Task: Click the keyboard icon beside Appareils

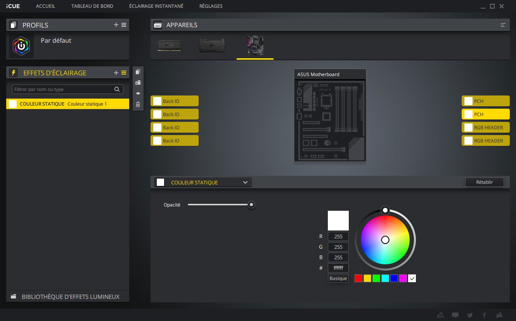Action: tap(158, 25)
